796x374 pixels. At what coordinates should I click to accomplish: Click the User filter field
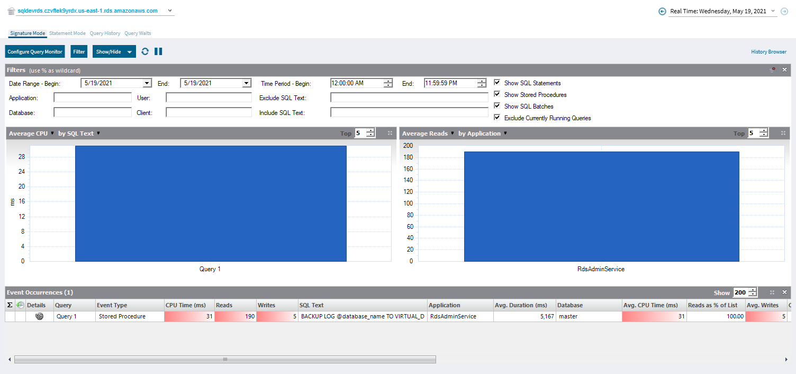[x=209, y=97]
